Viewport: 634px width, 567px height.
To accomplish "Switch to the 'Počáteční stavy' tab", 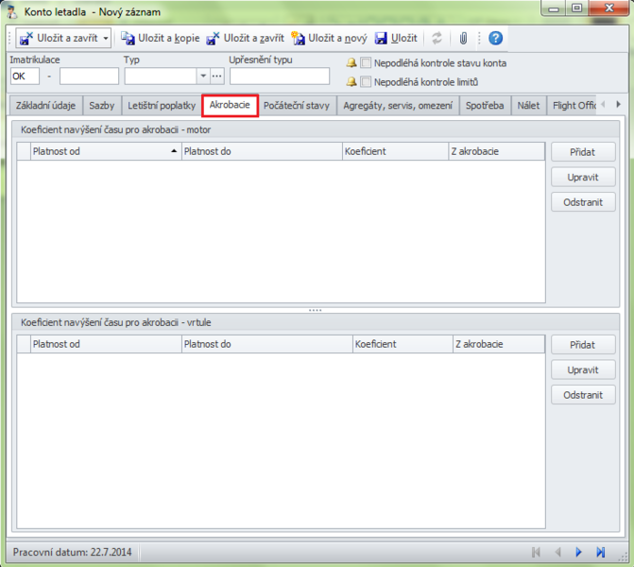I will pos(296,106).
